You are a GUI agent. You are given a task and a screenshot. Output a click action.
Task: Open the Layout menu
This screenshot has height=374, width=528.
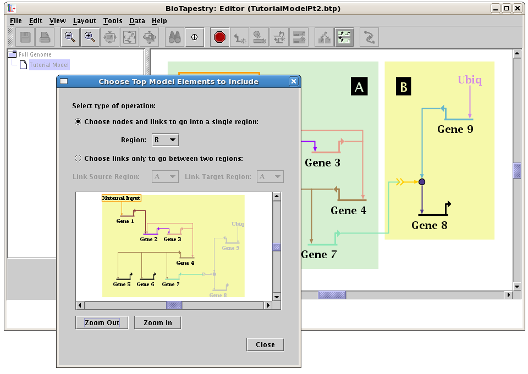pos(84,21)
